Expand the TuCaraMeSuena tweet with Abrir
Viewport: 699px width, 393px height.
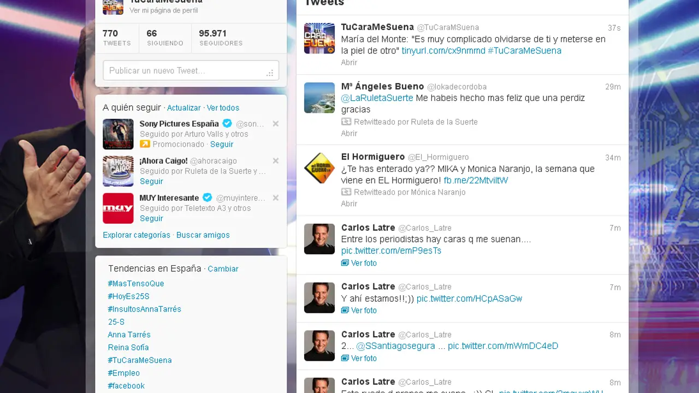point(349,62)
